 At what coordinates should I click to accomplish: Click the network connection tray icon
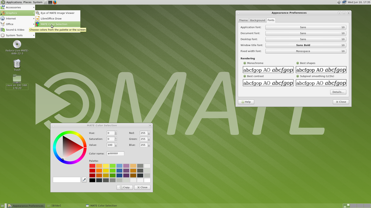pos(344,2)
